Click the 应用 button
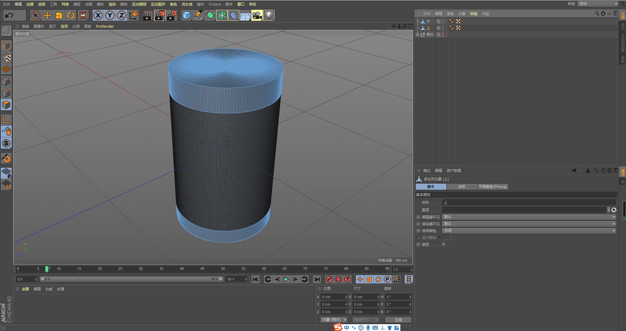 click(398, 320)
